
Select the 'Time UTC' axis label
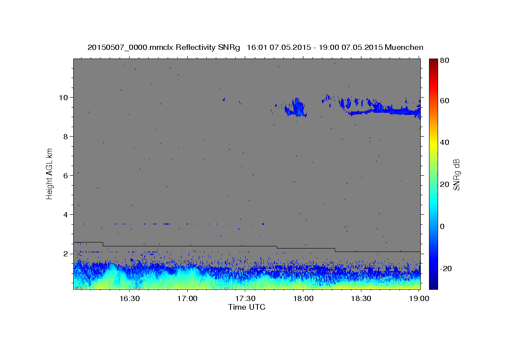pos(247,307)
